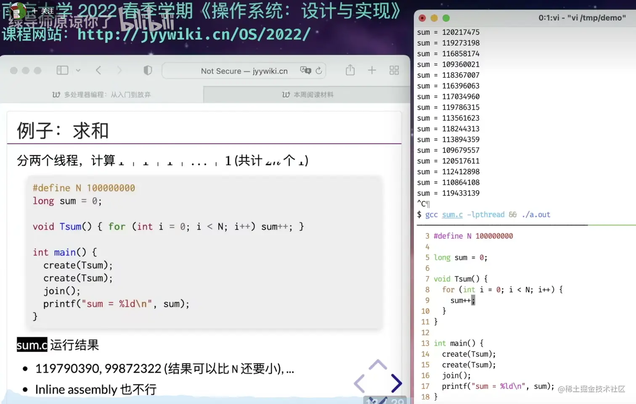Open the sidebar dropdown chevron
This screenshot has height=404, width=636.
point(78,71)
